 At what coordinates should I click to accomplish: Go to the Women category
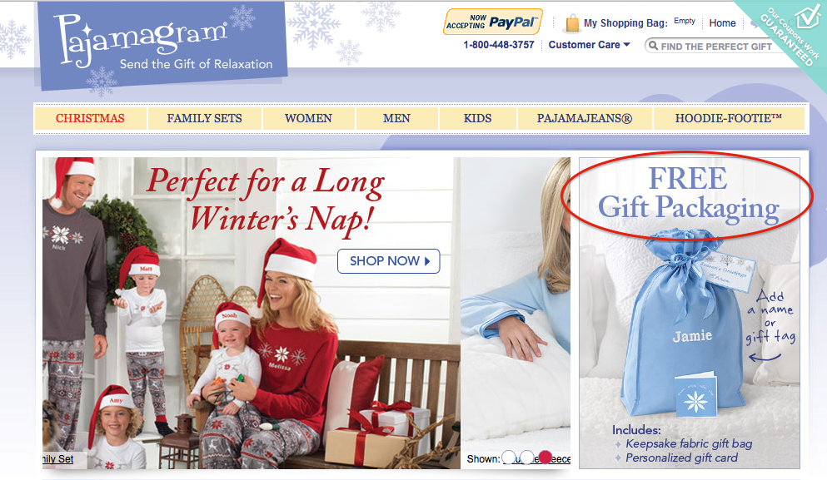pos(308,119)
